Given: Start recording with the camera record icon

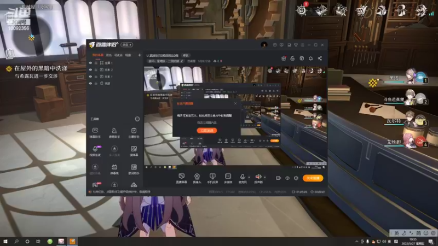Looking at the screenshot, I should pos(278,178).
